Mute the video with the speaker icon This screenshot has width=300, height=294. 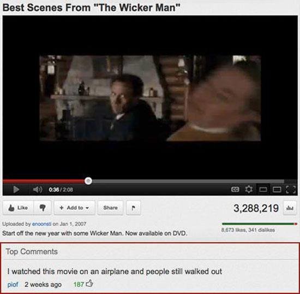coord(38,190)
